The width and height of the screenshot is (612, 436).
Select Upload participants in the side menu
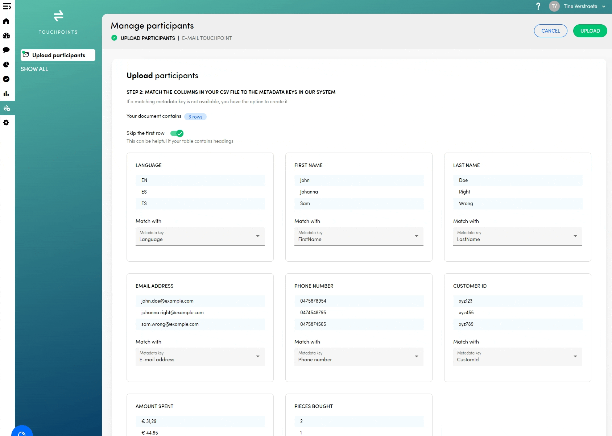pyautogui.click(x=58, y=55)
